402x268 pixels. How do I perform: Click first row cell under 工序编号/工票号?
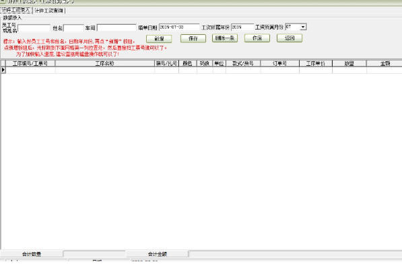(x=30, y=70)
